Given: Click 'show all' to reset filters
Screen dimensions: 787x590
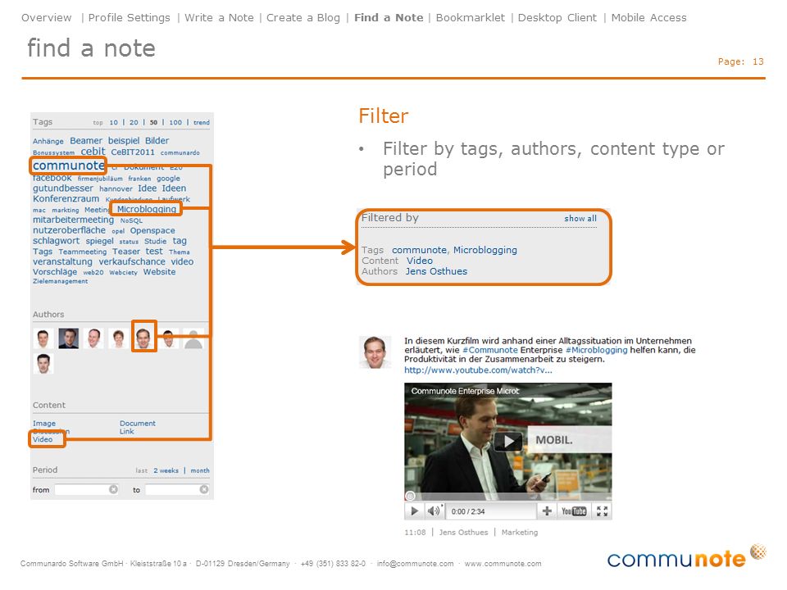Looking at the screenshot, I should tap(580, 219).
